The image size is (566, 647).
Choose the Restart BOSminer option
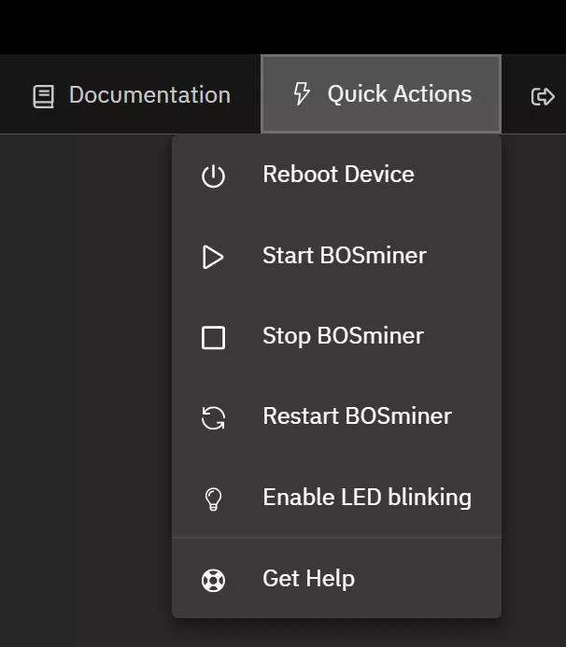357,416
